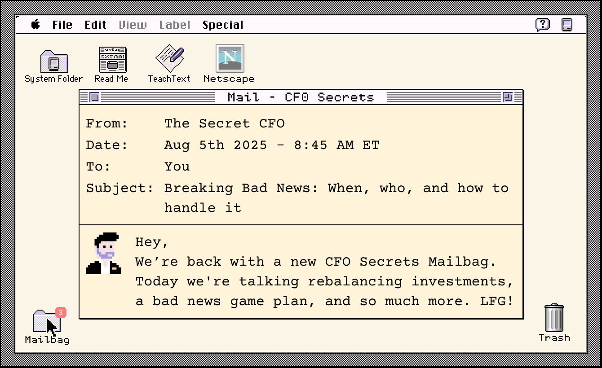Select the Read Me document icon
The image size is (602, 368).
(x=112, y=60)
